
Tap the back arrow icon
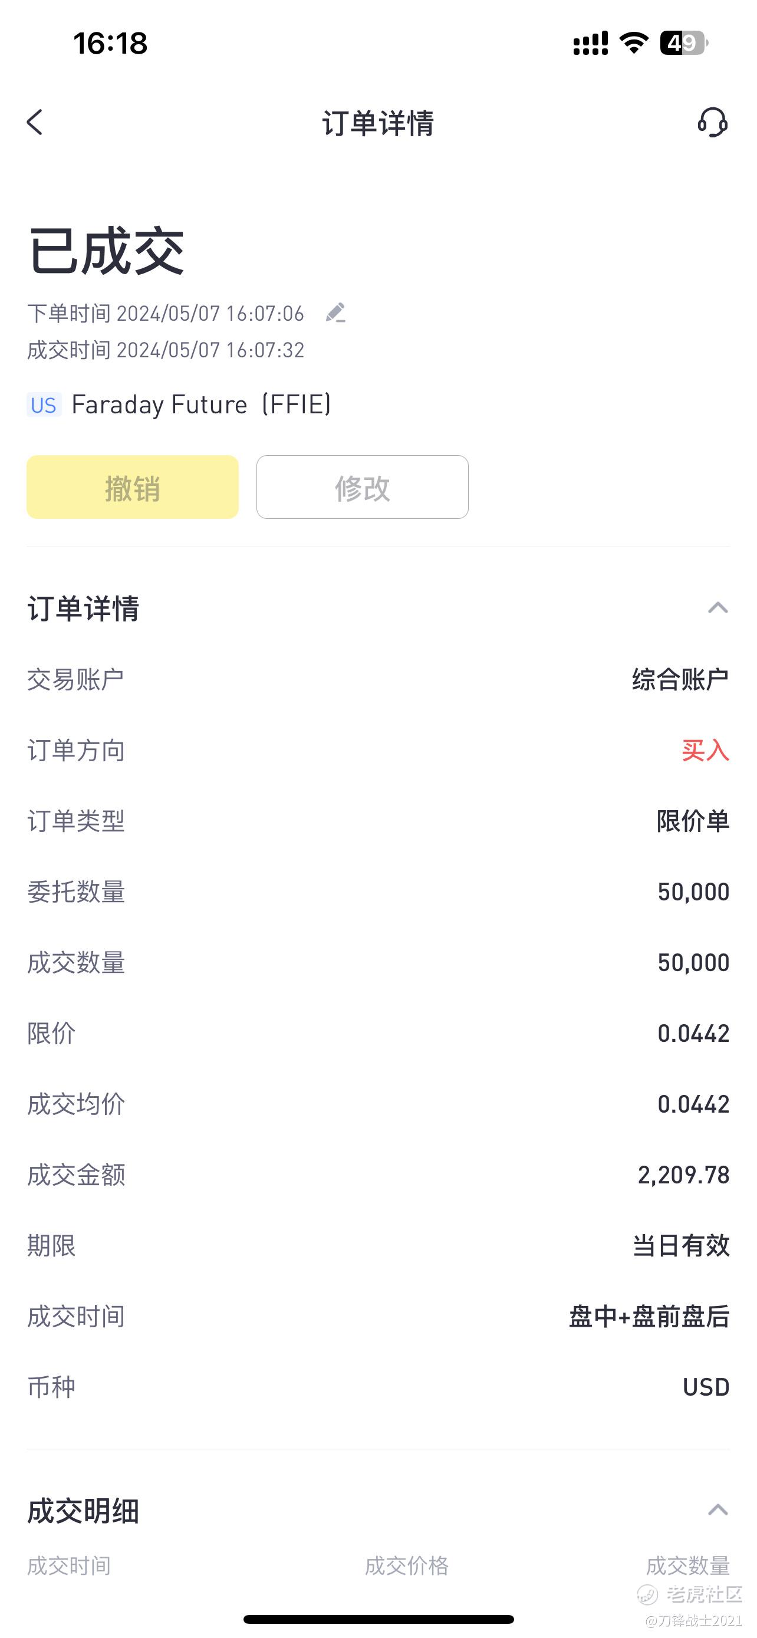point(35,122)
